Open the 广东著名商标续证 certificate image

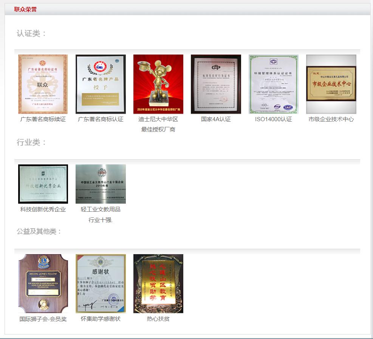click(x=43, y=84)
